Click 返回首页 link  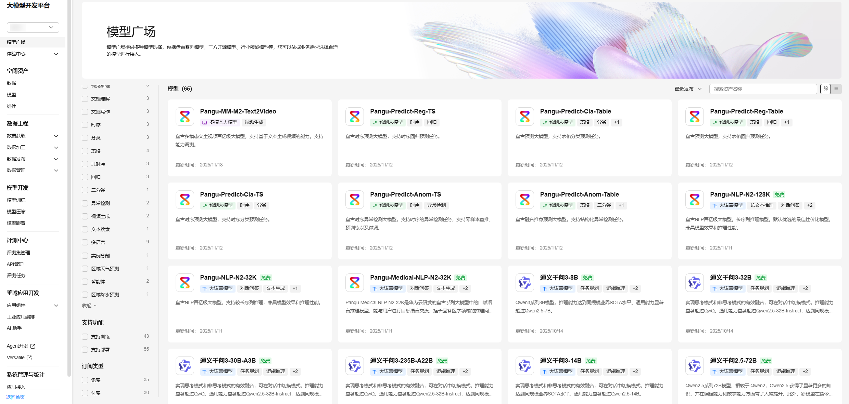coord(15,397)
